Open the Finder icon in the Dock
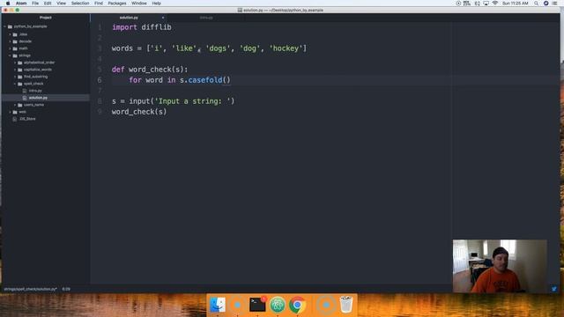 click(218, 305)
